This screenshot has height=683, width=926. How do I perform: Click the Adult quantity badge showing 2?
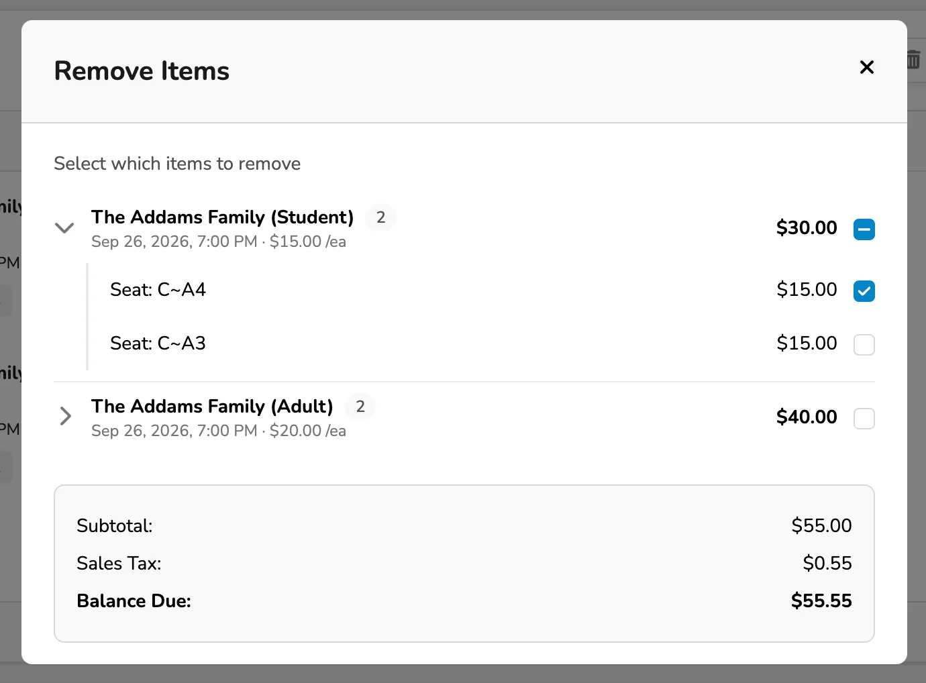point(360,407)
